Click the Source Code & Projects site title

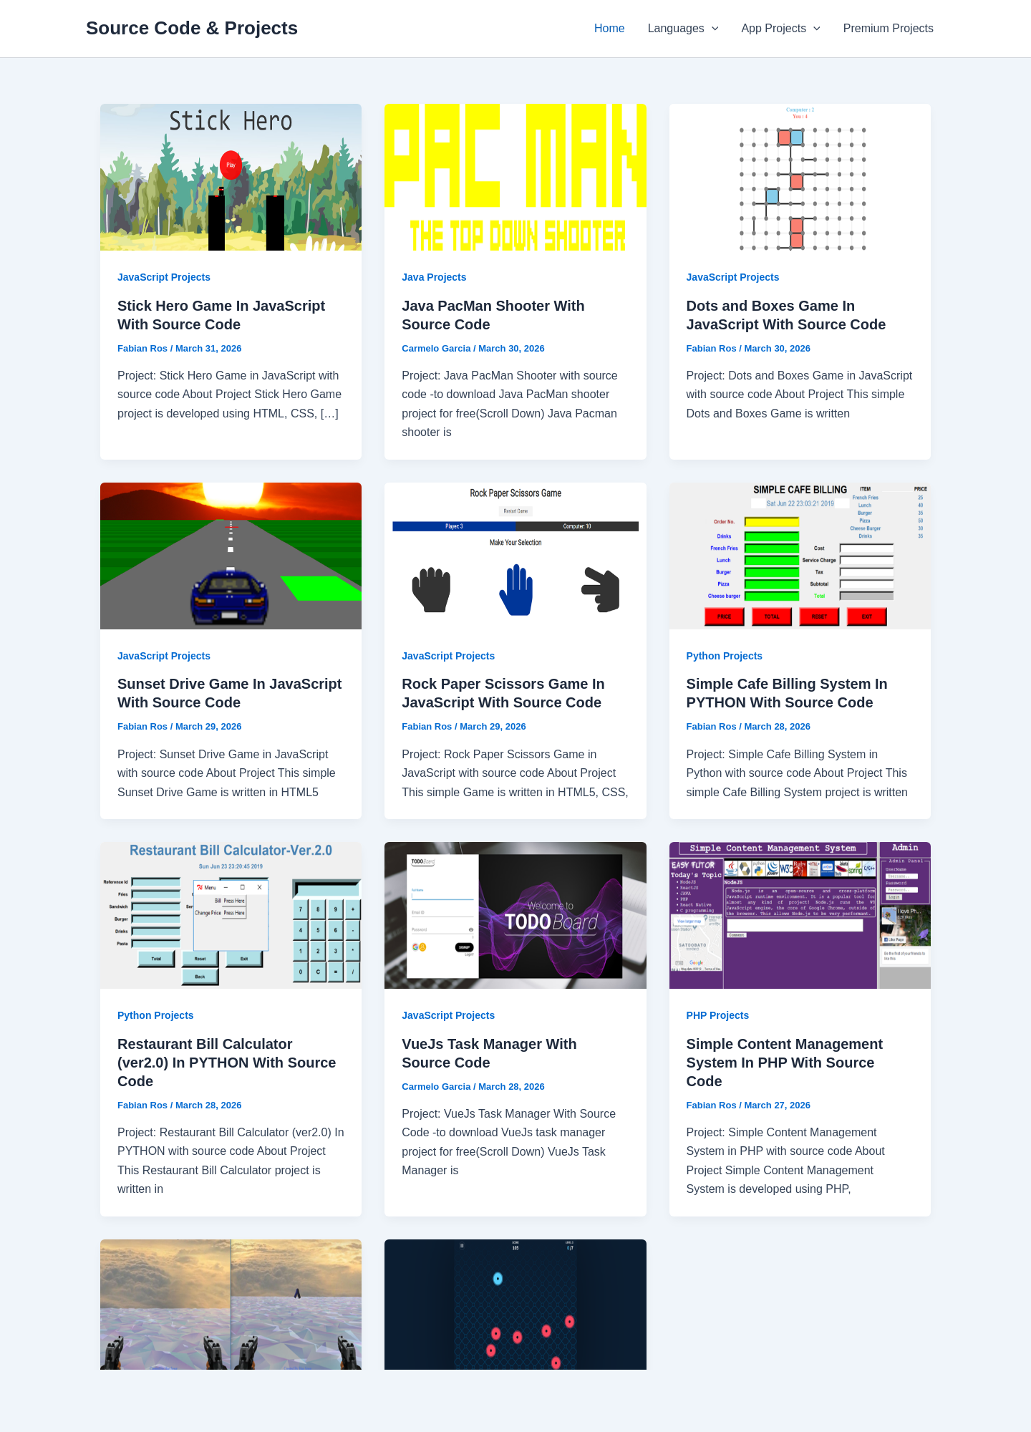point(192,28)
